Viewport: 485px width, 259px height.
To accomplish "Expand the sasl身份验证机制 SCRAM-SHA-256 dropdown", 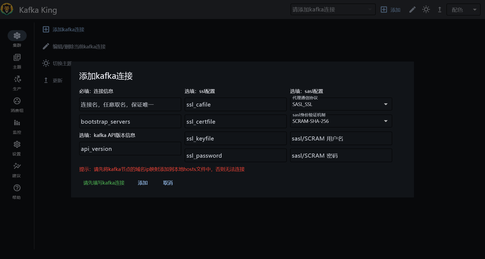I will pyautogui.click(x=341, y=121).
